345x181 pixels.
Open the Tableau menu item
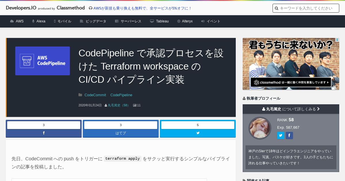click(x=162, y=21)
